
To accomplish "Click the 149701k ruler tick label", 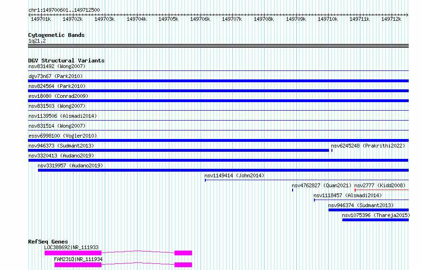I will coord(41,19).
